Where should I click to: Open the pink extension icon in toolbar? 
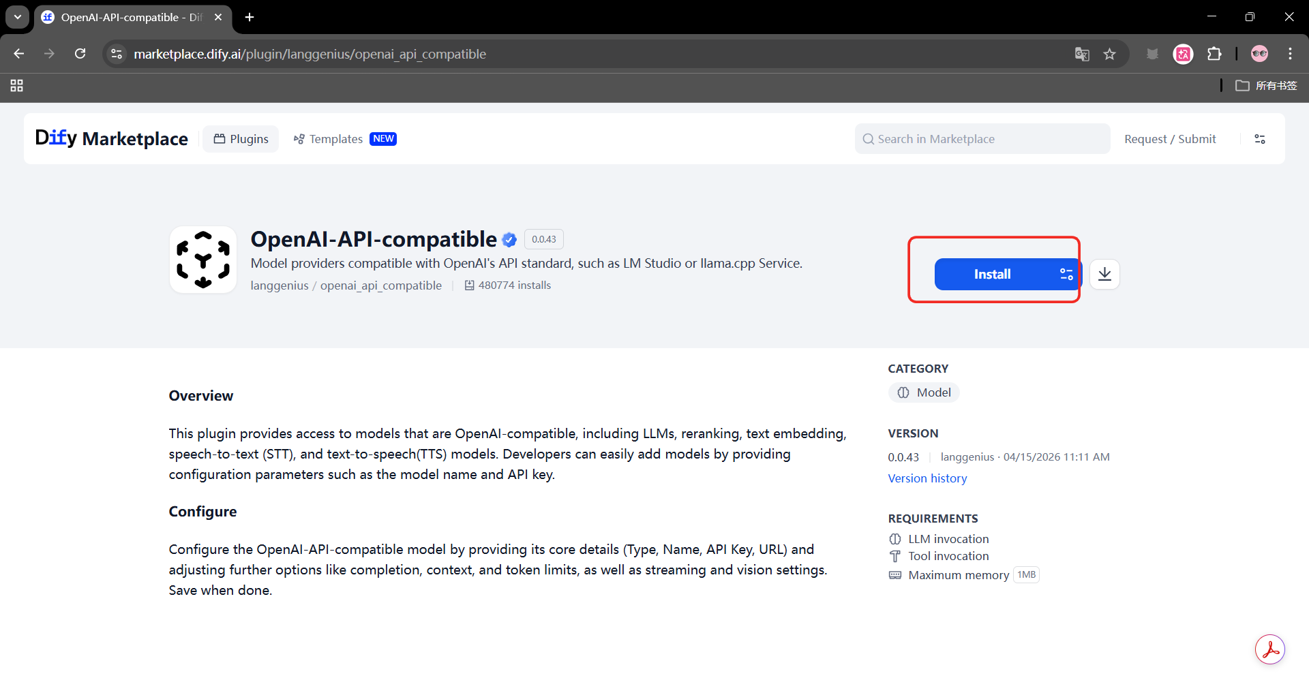[1184, 54]
